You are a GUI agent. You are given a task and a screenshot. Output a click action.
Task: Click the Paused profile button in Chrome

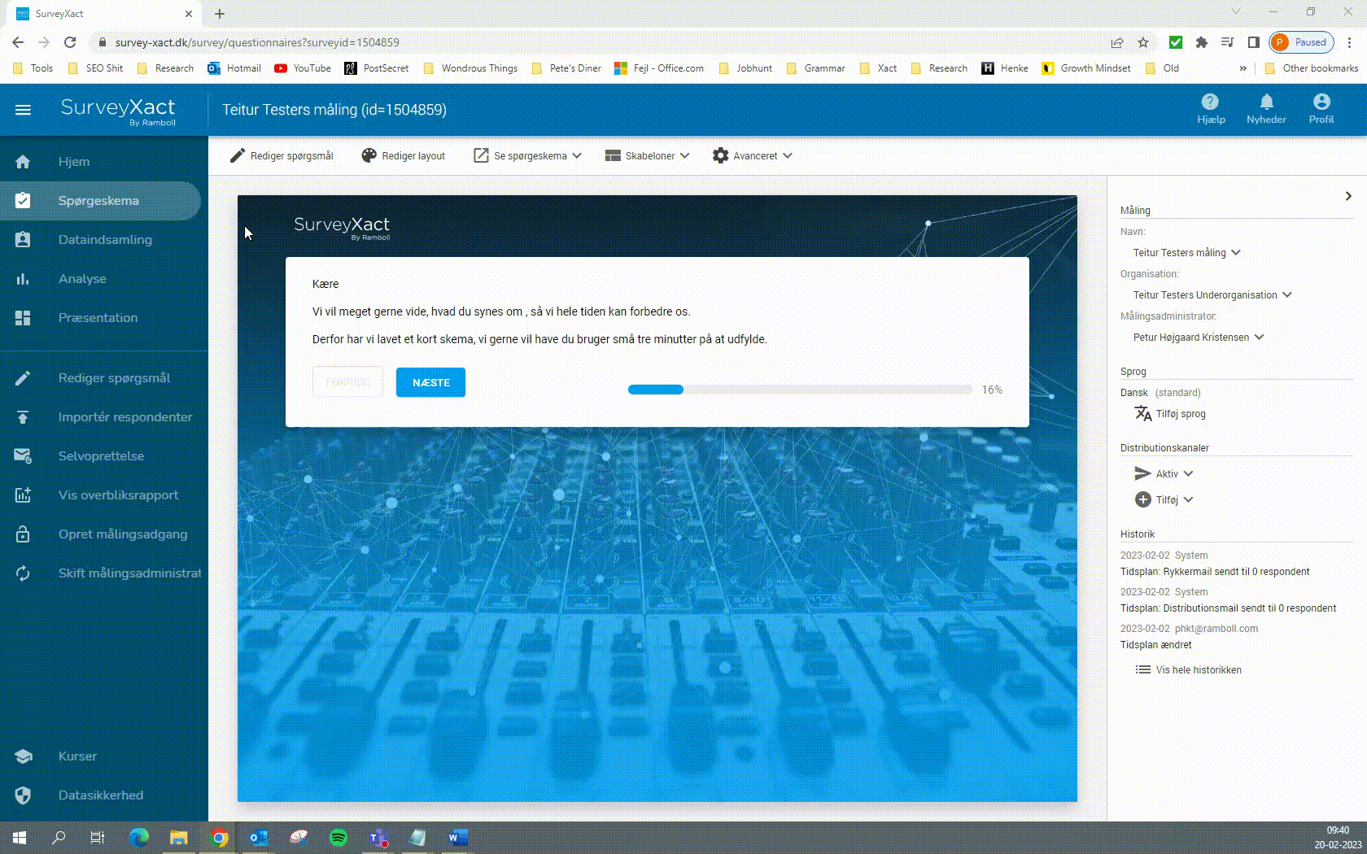pos(1302,42)
